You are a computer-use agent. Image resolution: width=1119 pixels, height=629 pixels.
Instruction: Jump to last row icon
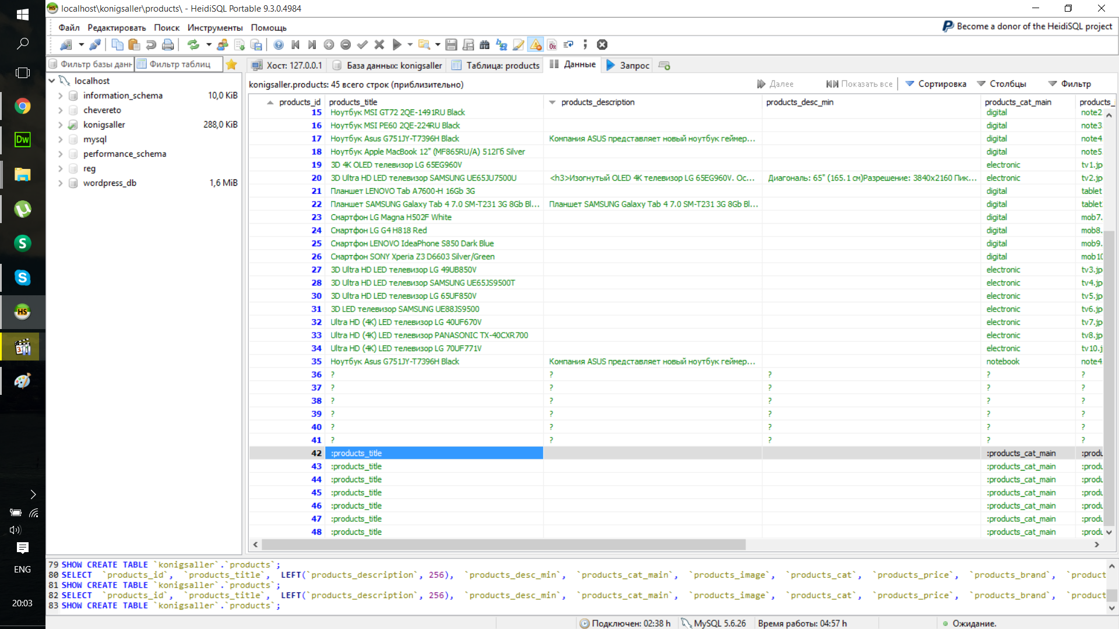click(x=312, y=45)
